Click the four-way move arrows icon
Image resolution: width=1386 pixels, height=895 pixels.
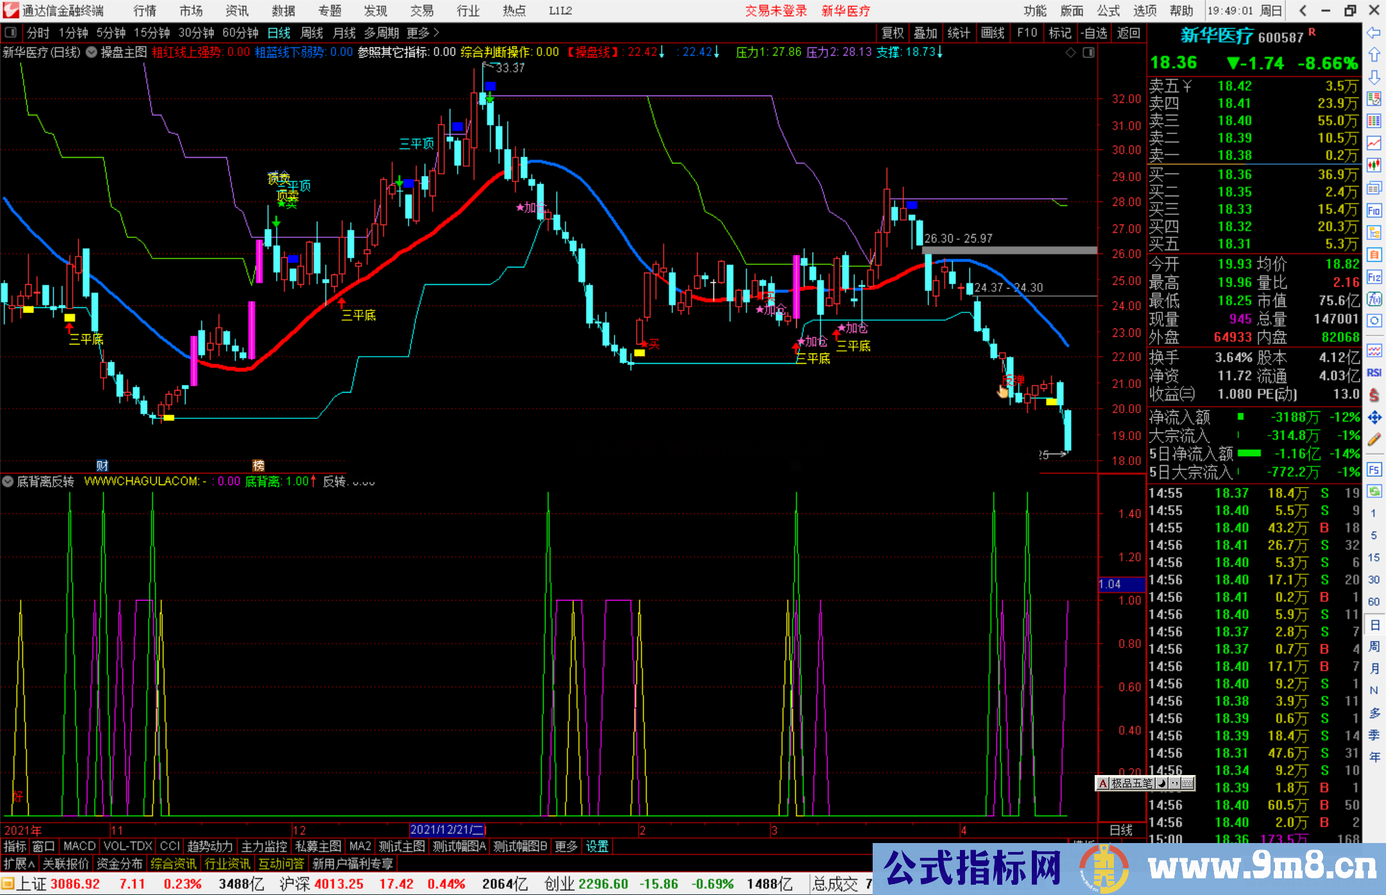point(1374,418)
